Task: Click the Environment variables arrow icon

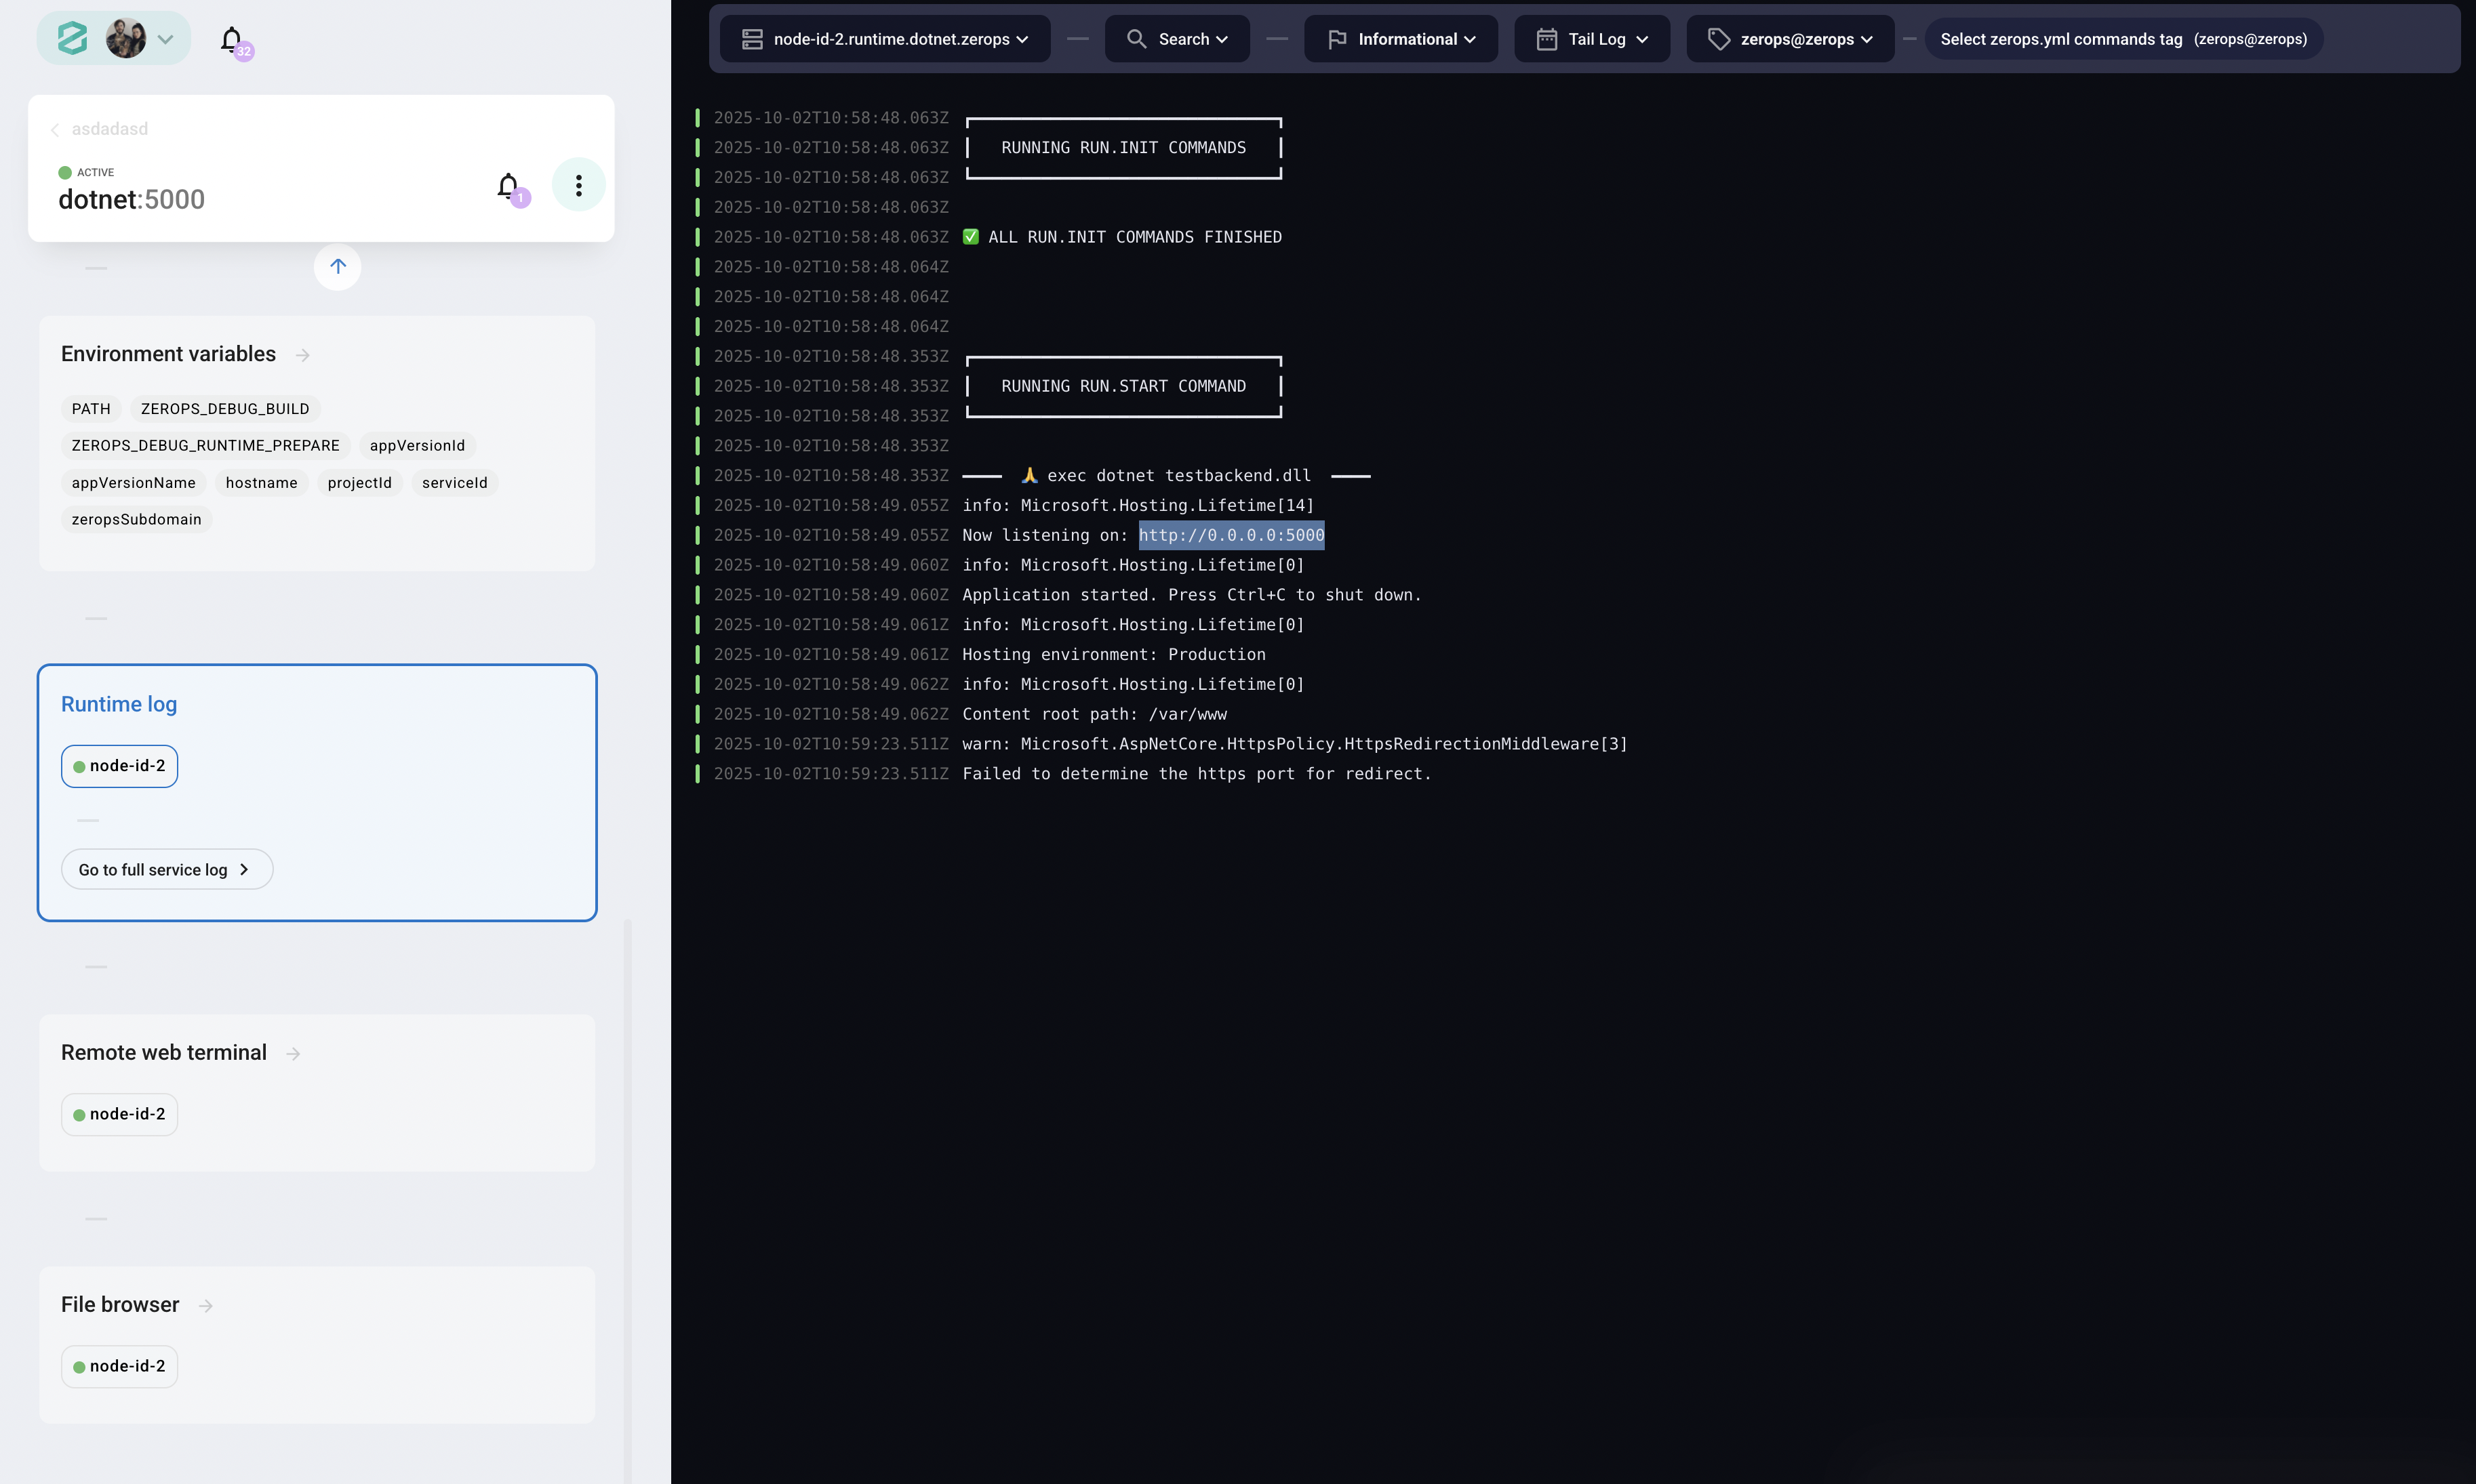Action: (303, 355)
